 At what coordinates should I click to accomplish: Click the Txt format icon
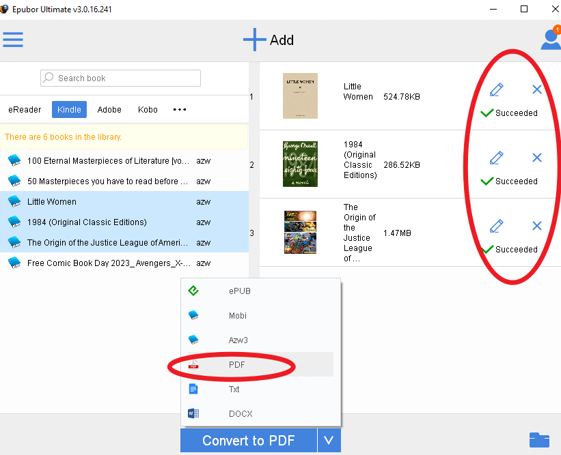coord(193,389)
